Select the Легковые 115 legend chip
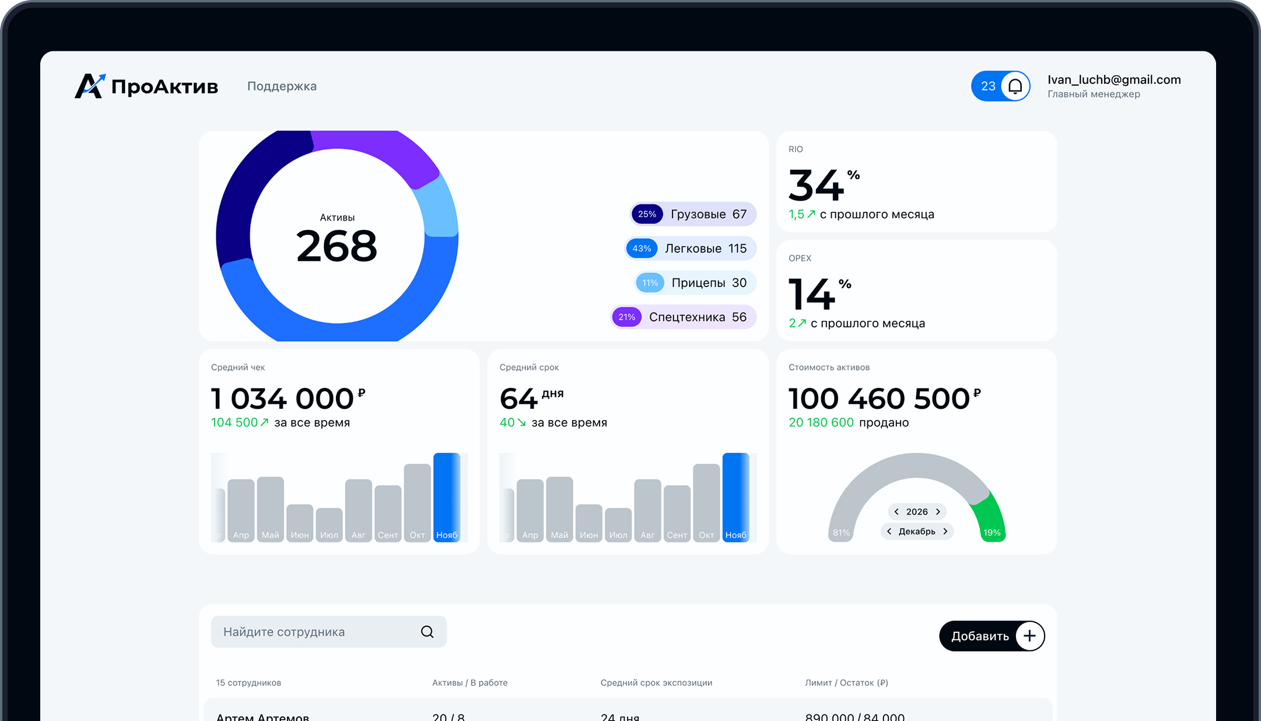 pyautogui.click(x=691, y=249)
